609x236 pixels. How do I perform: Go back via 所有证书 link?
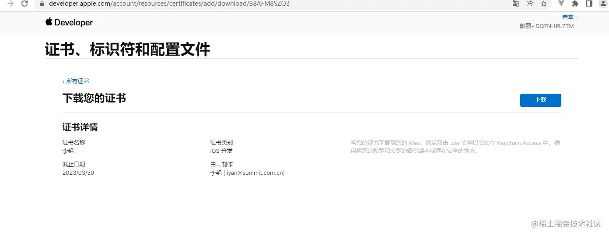[x=76, y=81]
